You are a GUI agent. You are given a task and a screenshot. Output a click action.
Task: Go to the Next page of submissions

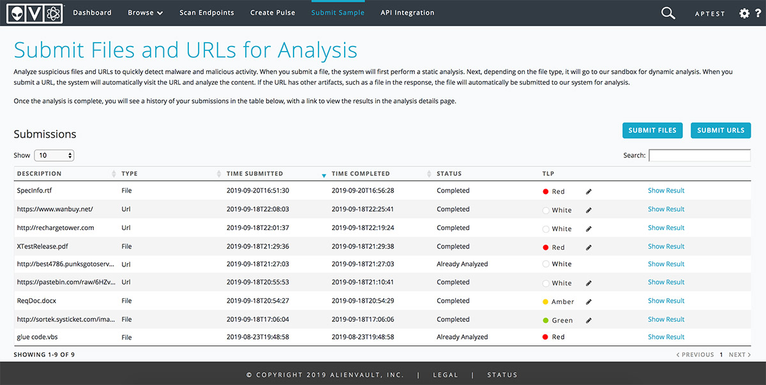740,354
